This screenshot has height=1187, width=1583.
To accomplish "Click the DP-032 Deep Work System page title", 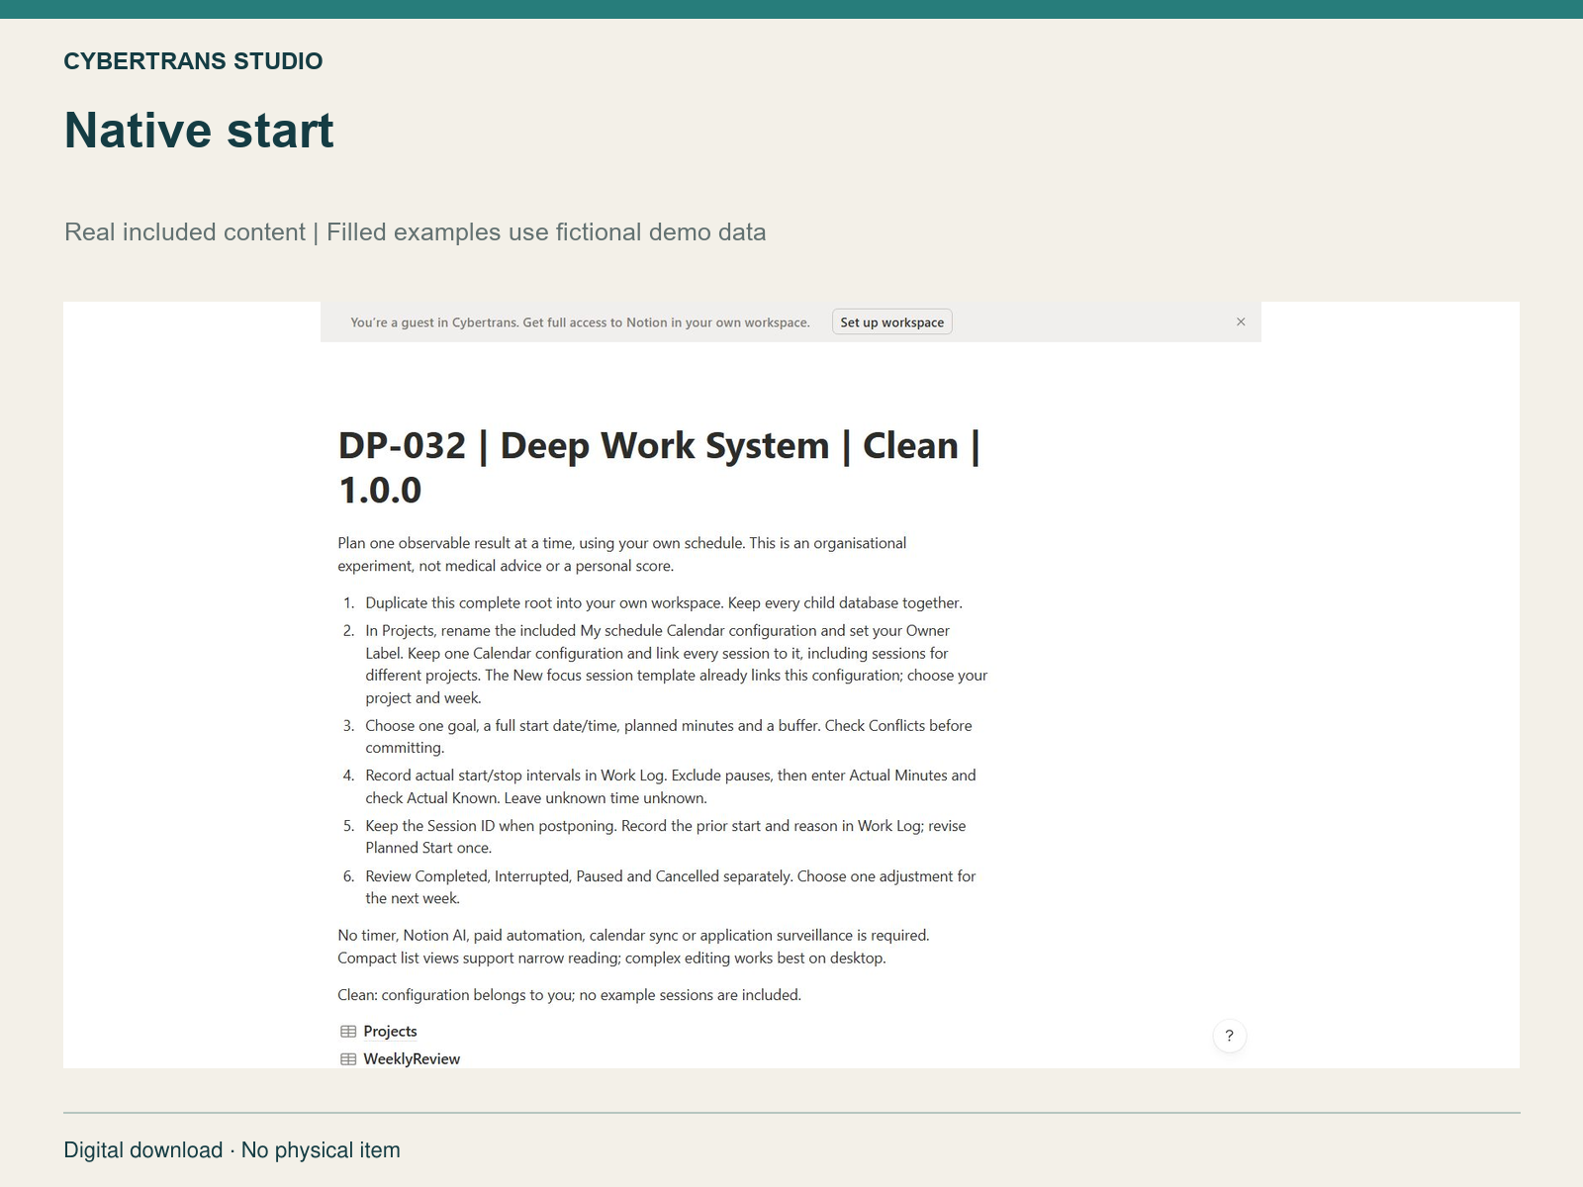I will pyautogui.click(x=659, y=467).
